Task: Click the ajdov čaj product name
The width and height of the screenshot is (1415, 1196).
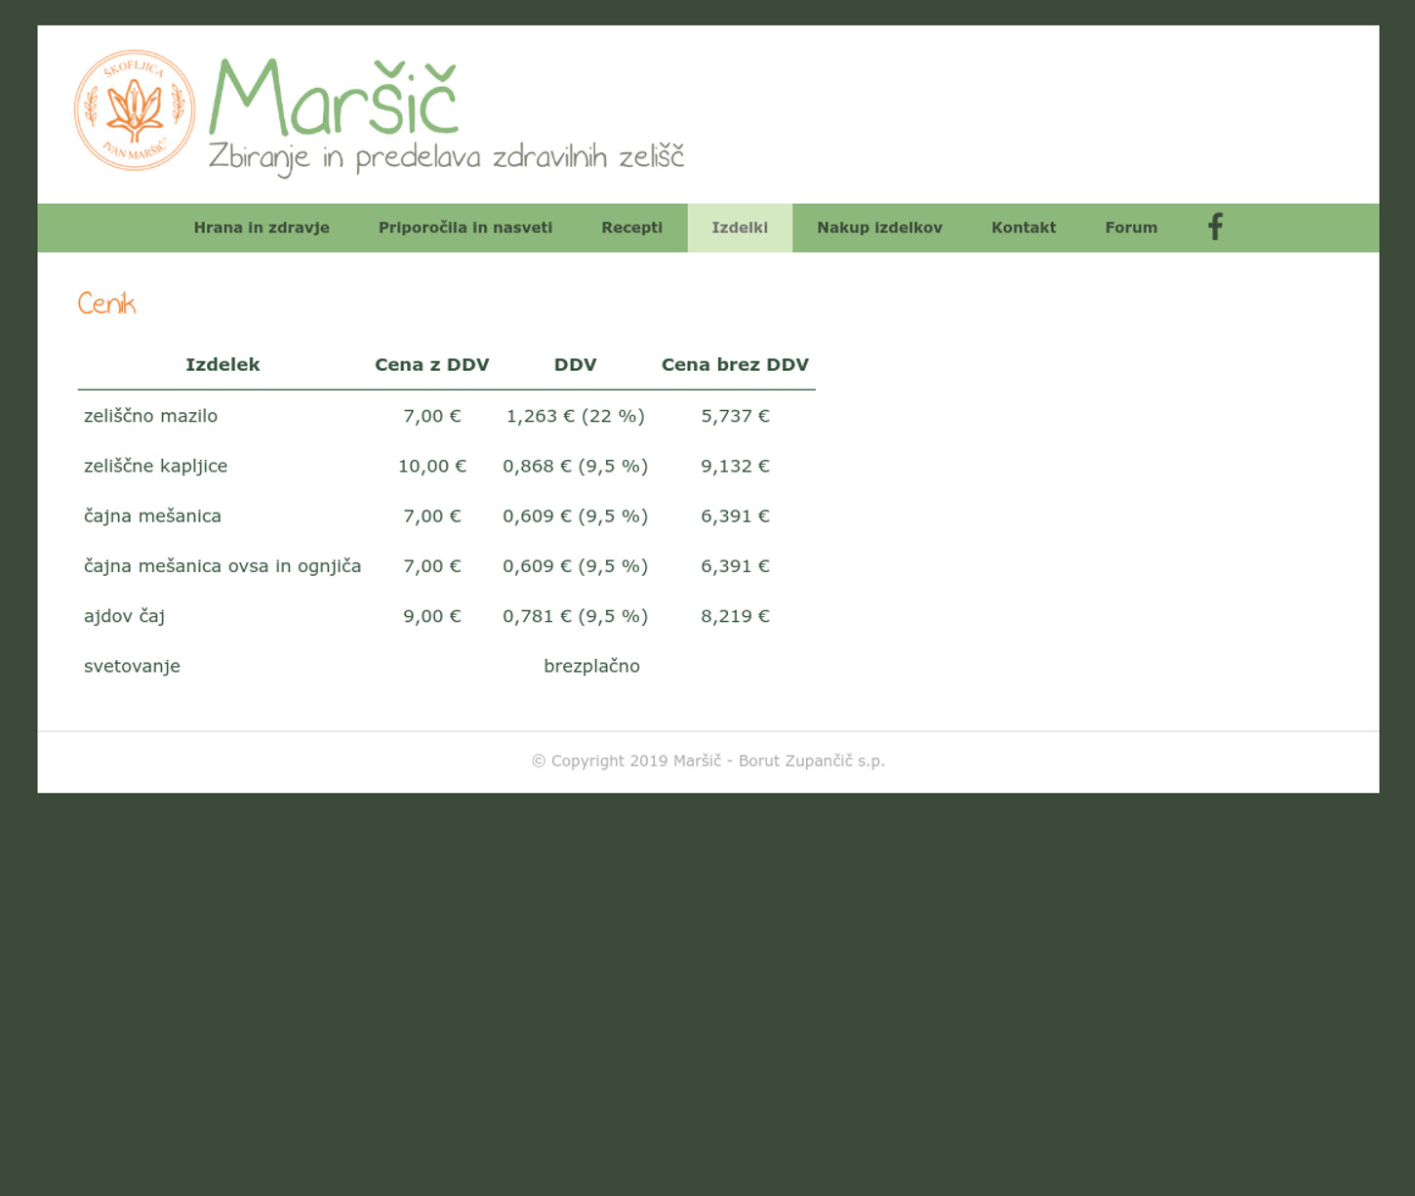Action: [x=125, y=616]
